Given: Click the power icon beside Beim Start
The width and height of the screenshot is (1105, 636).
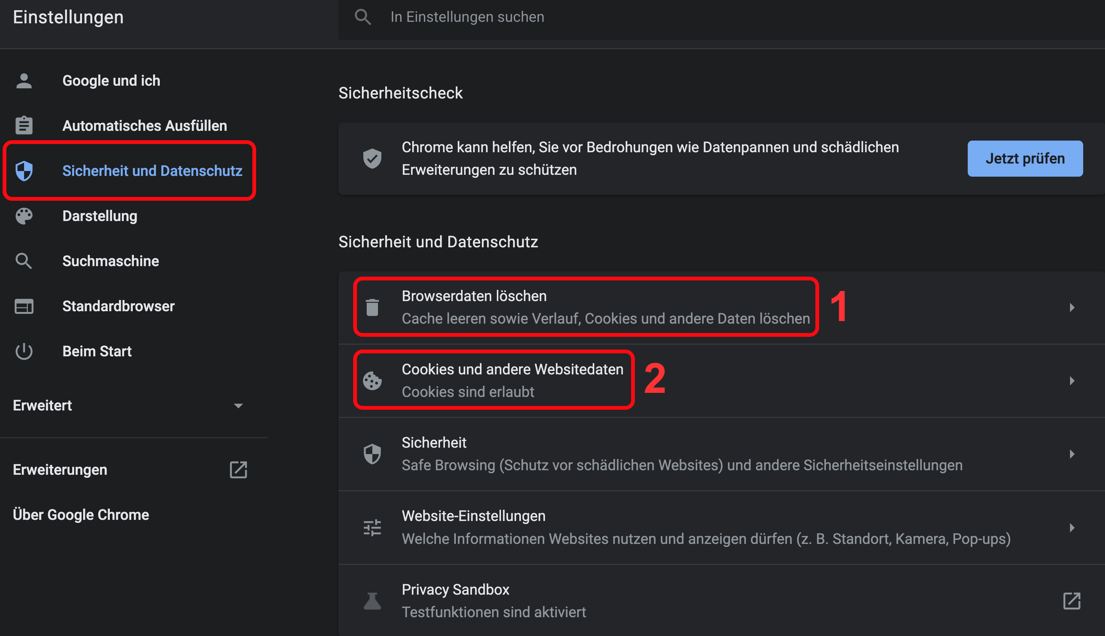Looking at the screenshot, I should (24, 351).
